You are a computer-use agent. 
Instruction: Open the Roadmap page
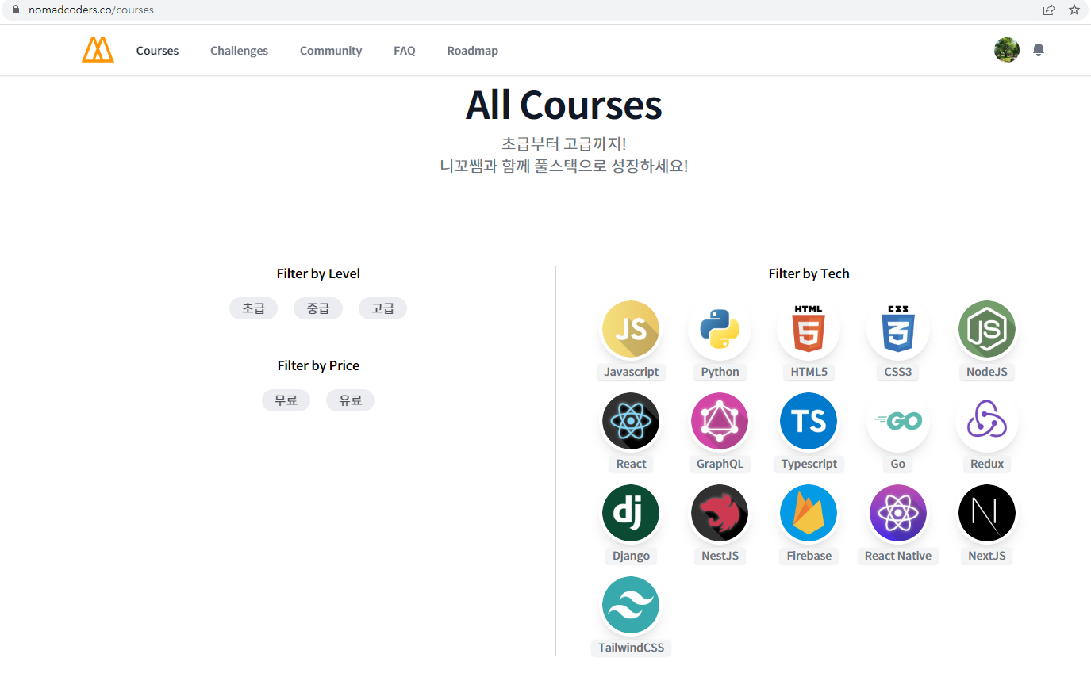tap(473, 51)
